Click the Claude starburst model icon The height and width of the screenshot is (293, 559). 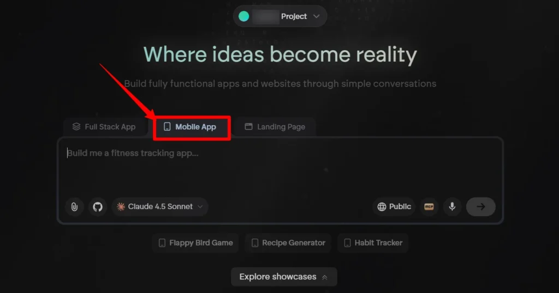[x=121, y=206]
